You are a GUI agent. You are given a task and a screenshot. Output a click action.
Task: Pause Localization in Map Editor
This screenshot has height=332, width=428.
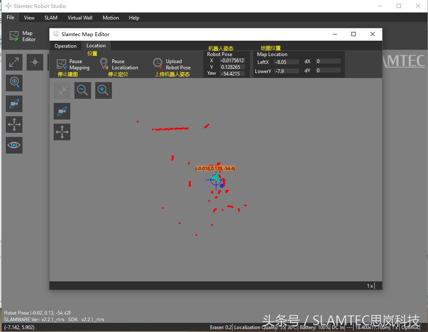119,65
